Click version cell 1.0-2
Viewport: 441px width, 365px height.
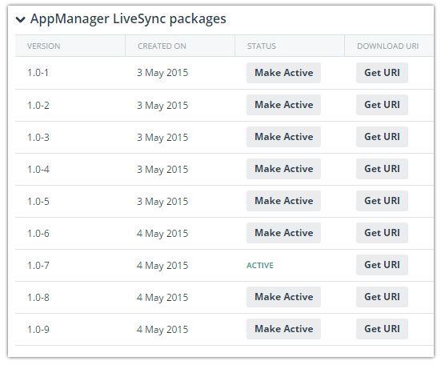[x=38, y=106]
